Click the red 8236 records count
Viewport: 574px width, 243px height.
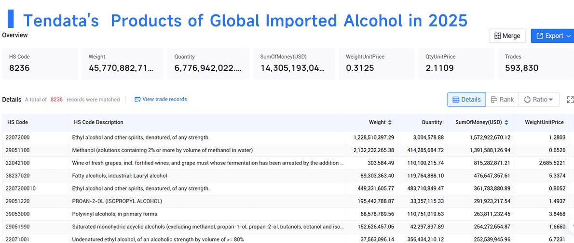coord(56,100)
